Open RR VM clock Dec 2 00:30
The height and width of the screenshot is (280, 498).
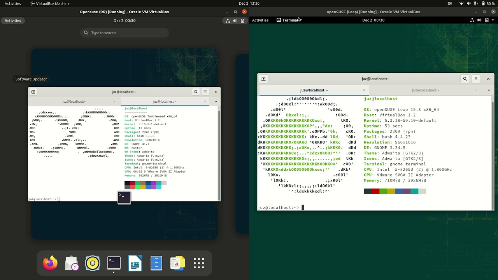[124, 21]
